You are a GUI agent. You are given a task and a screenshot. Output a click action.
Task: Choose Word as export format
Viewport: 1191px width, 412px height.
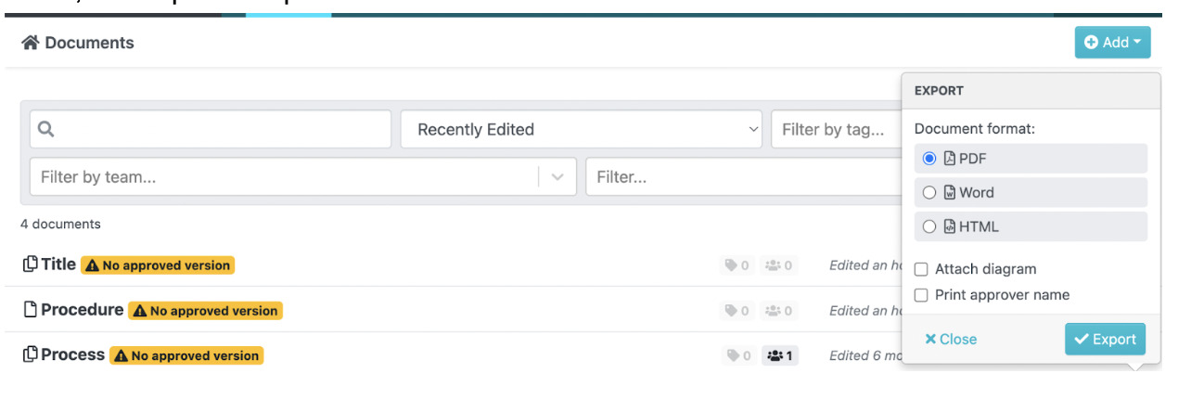(x=929, y=193)
